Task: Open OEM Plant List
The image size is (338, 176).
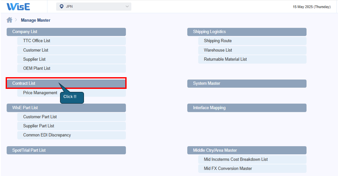Action: coord(72,68)
